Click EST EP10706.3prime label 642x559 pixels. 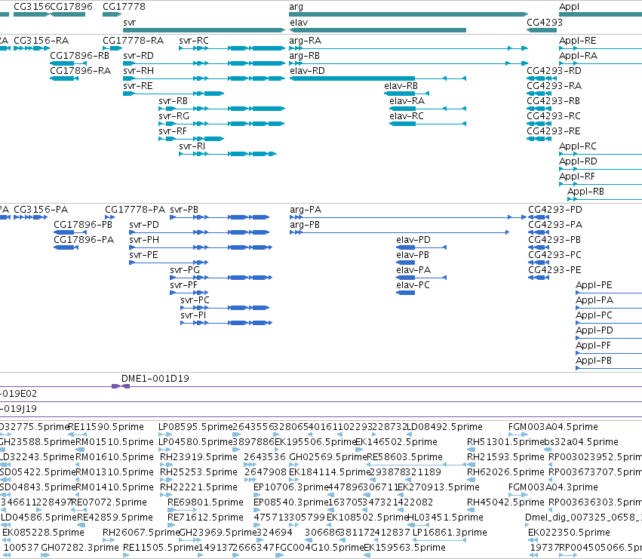point(291,487)
